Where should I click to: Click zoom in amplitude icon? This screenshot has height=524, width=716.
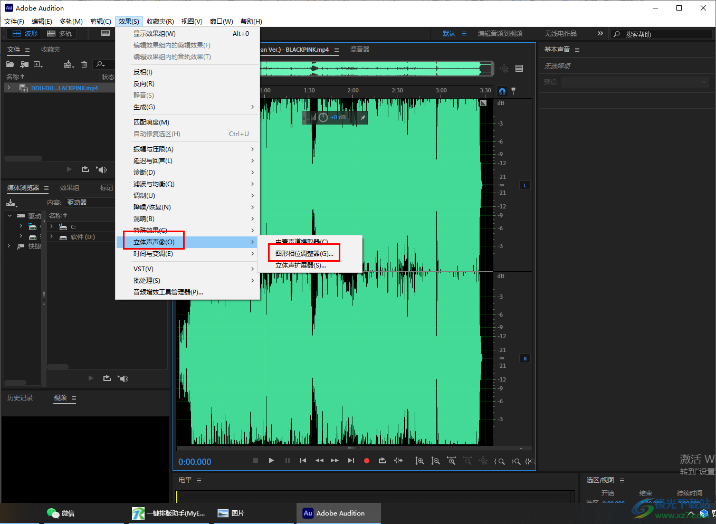[419, 461]
